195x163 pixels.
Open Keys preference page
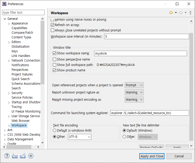coord(15,51)
